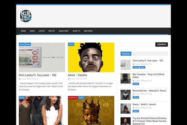Click the search input field
This screenshot has width=187, height=125.
coord(138,44)
